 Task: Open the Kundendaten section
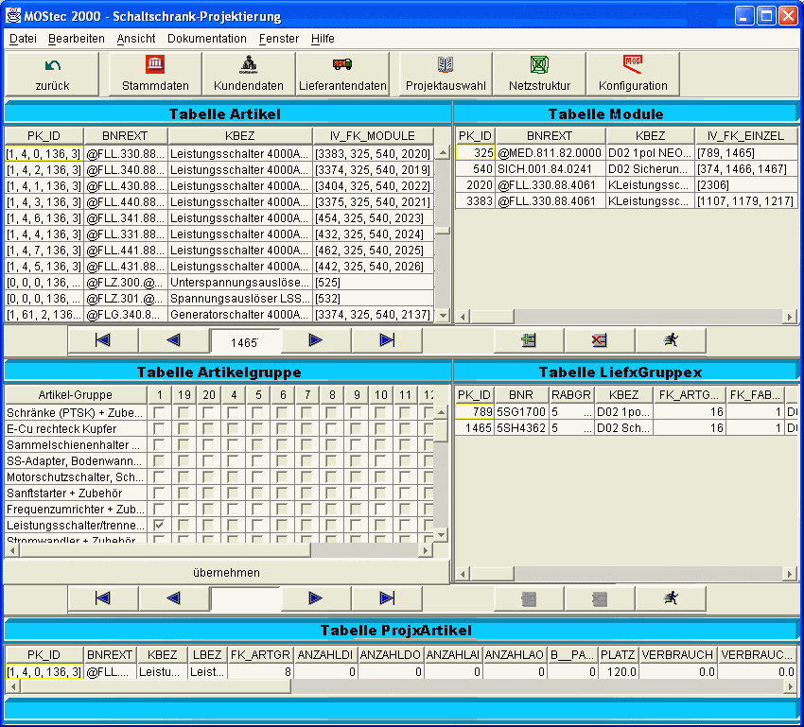[249, 74]
